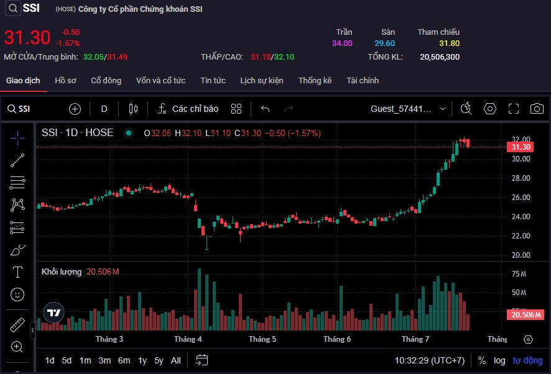This screenshot has height=374, width=551.
Task: Select the trend line drawing tool
Action: coord(17,160)
